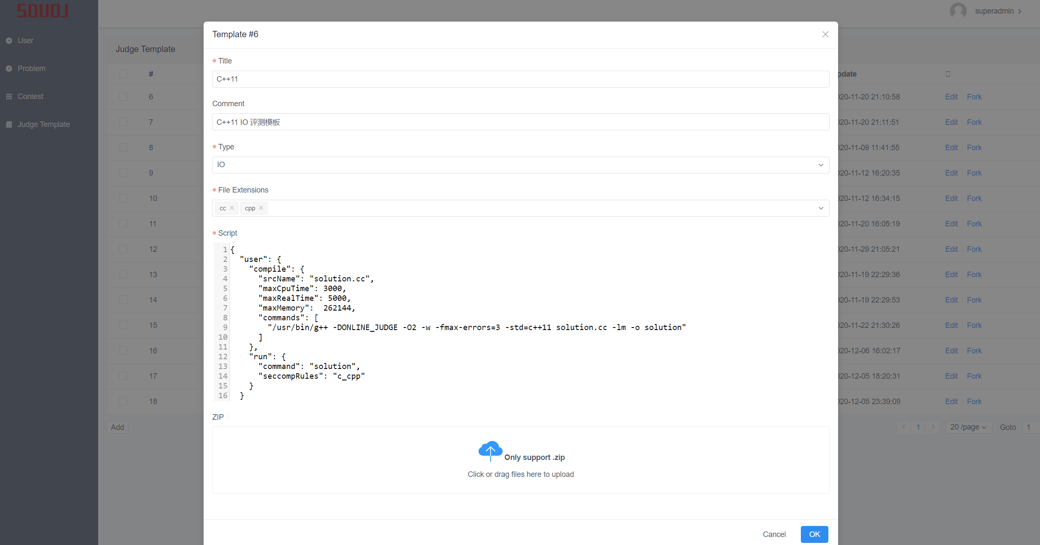Check the row 6 checkbox
Viewport: 1040px width, 545px height.
click(123, 97)
